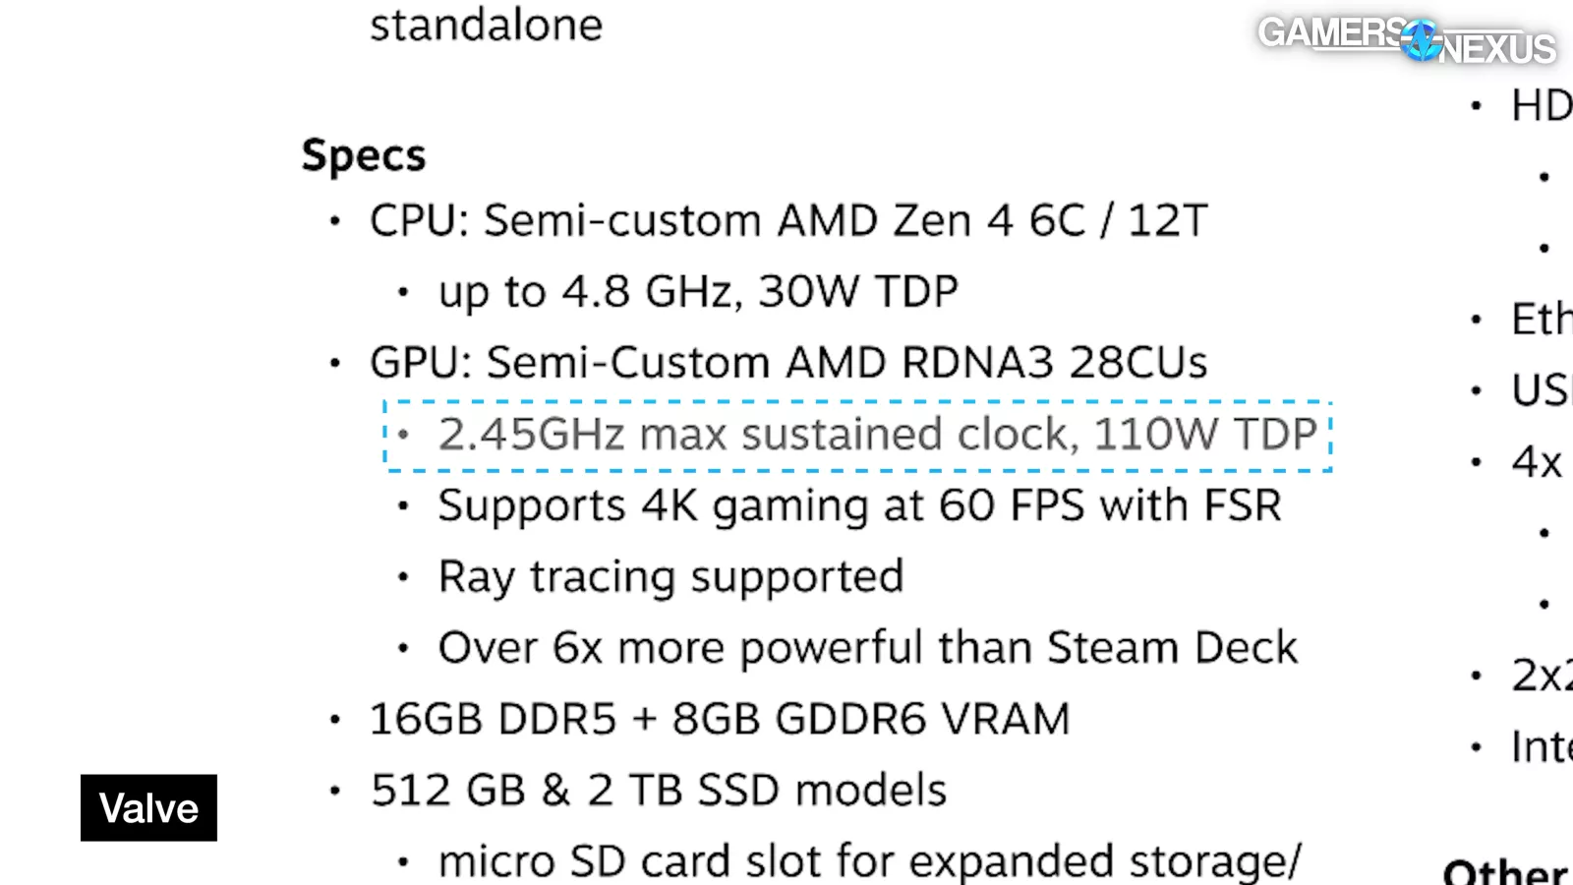Click the Gamers Nexus logo watermark
Viewport: 1573px width, 885px height.
(x=1406, y=39)
